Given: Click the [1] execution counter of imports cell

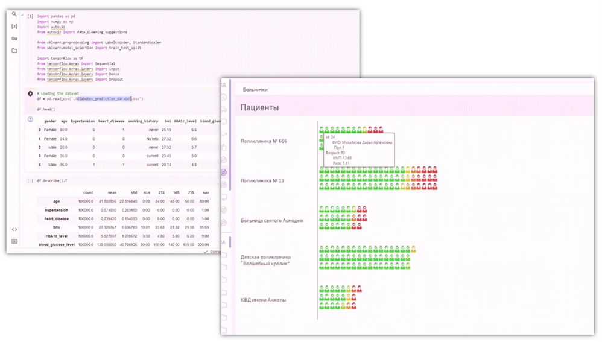Looking at the screenshot, I should pyautogui.click(x=30, y=16).
